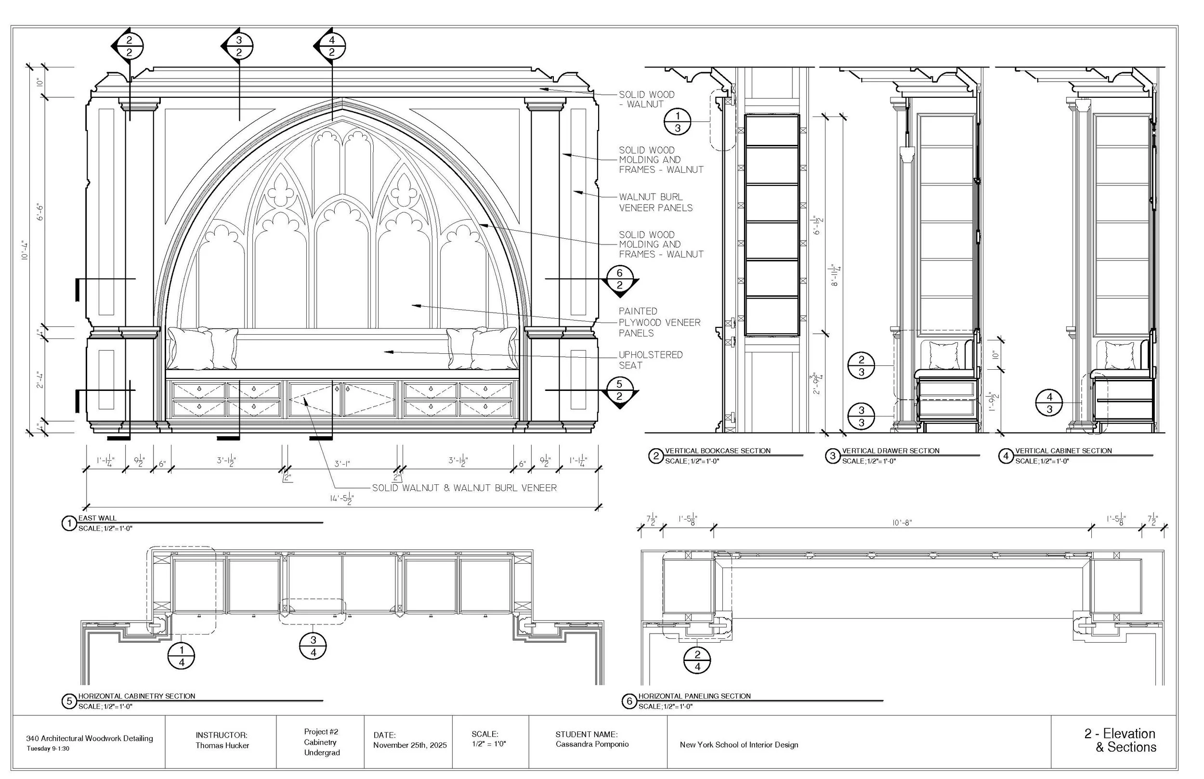Click the "PAINTED PLYWOOD VENEER PANELS" note
Viewport: 1204px width, 779px height.
(660, 322)
